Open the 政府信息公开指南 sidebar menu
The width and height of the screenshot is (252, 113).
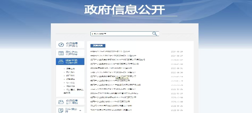click(x=72, y=45)
